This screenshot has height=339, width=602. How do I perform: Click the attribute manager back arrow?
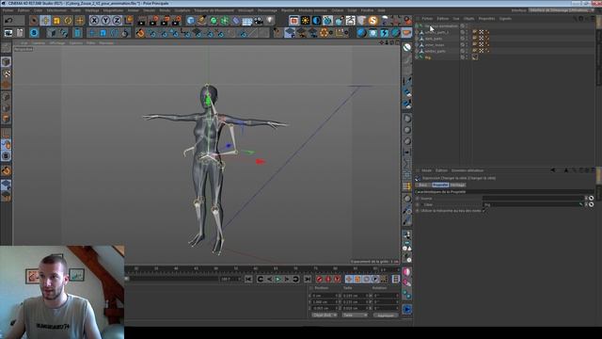[553, 170]
